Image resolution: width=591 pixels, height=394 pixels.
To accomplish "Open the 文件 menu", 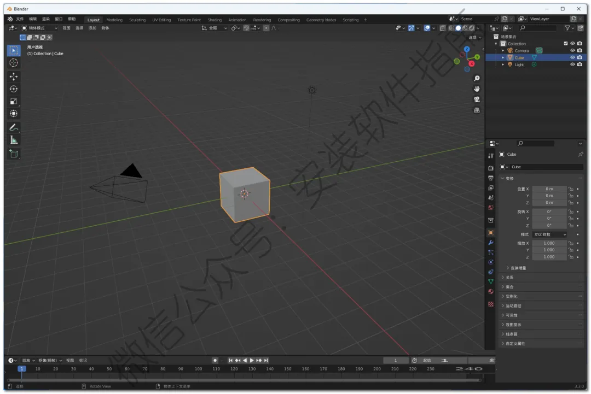I will click(x=20, y=19).
